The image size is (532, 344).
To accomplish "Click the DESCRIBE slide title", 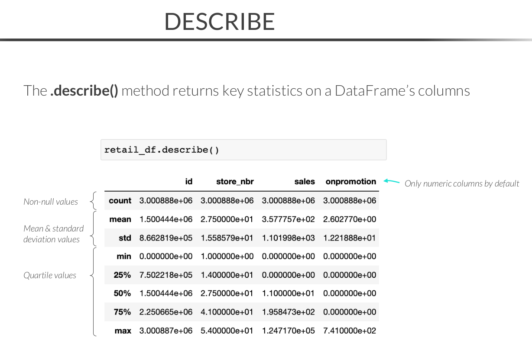I will click(220, 21).
